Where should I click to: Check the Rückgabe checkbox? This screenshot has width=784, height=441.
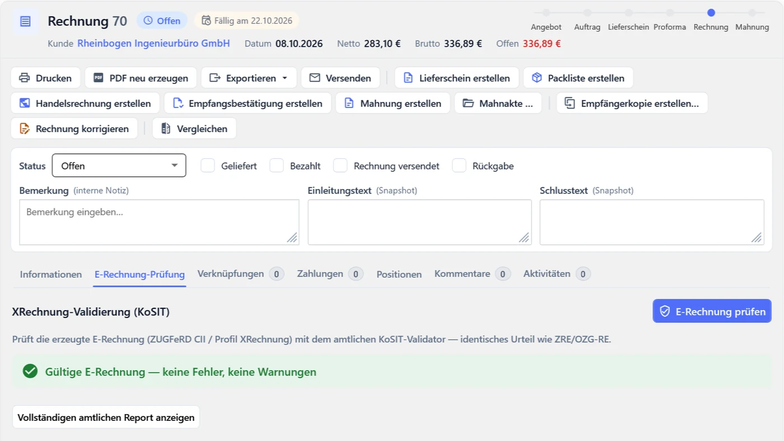tap(459, 166)
